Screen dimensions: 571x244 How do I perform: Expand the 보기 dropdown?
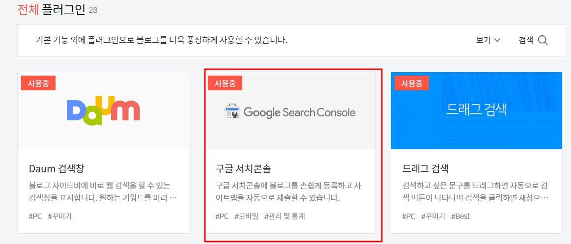coord(488,40)
